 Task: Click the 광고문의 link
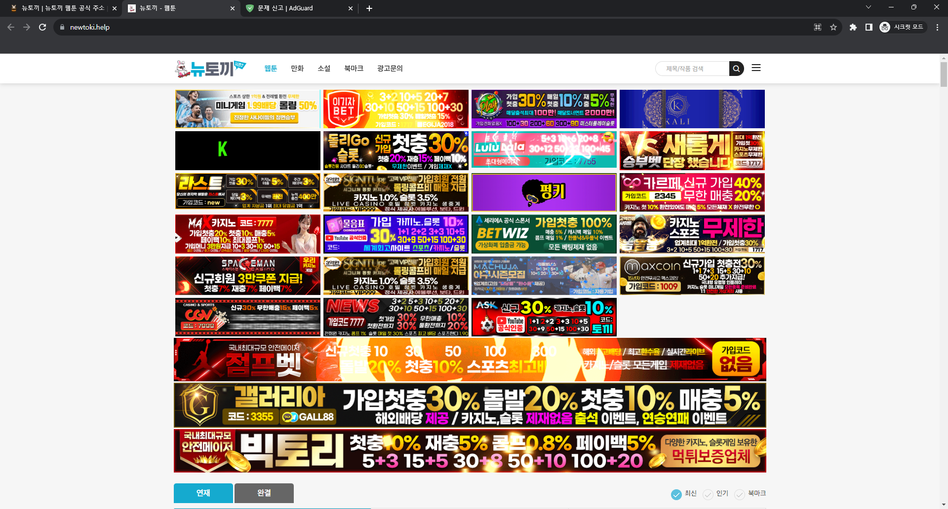390,69
